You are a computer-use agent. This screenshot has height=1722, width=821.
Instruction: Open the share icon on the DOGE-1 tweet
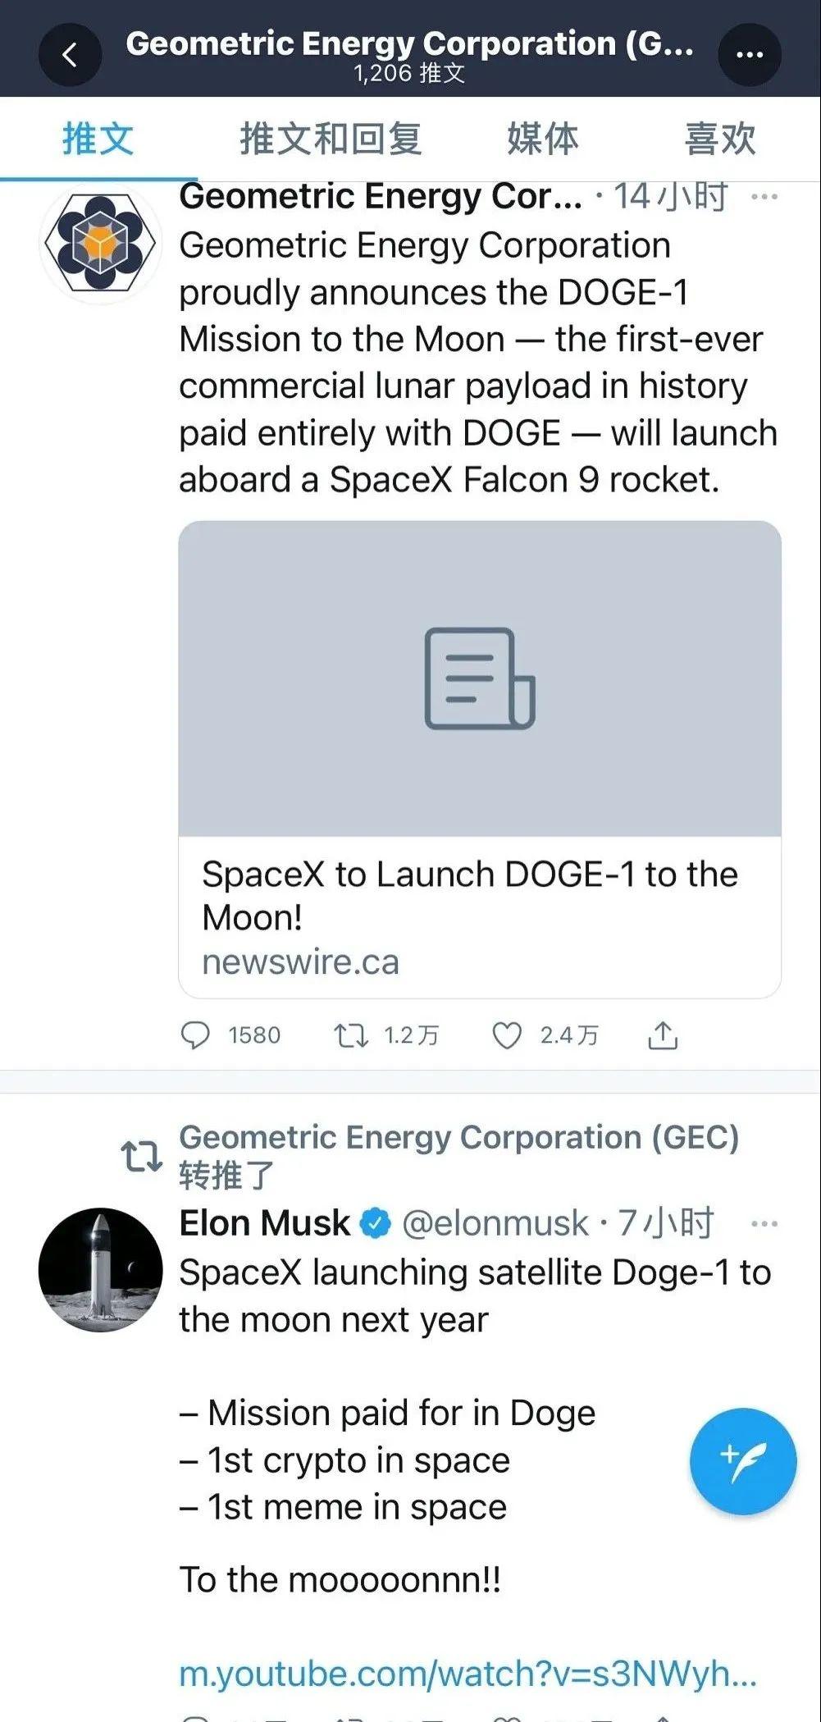pyautogui.click(x=662, y=1035)
